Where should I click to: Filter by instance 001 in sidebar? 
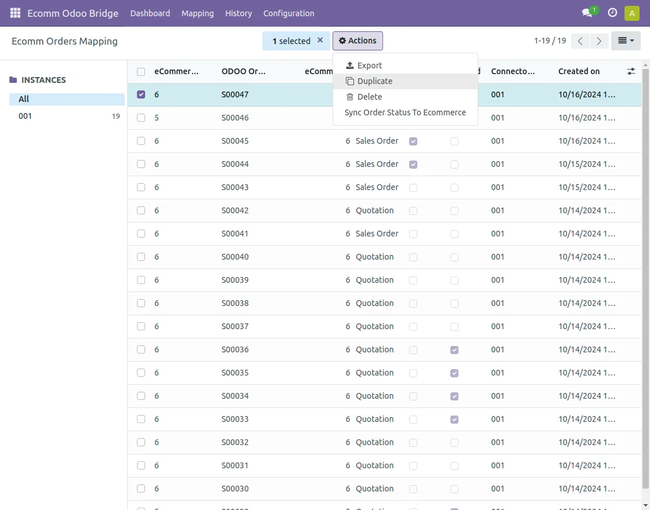(26, 116)
